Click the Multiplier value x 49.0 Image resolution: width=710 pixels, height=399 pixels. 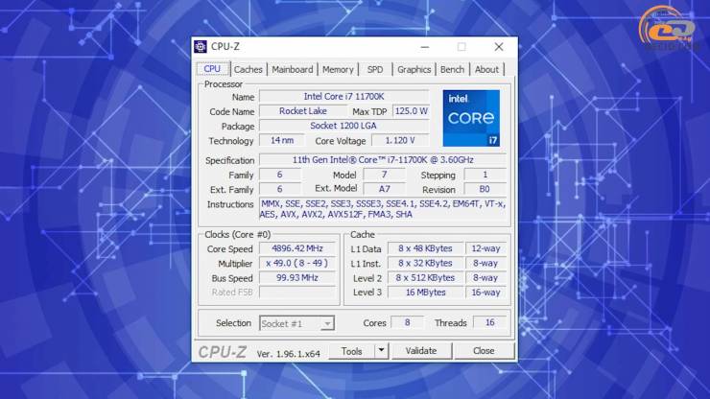point(297,263)
